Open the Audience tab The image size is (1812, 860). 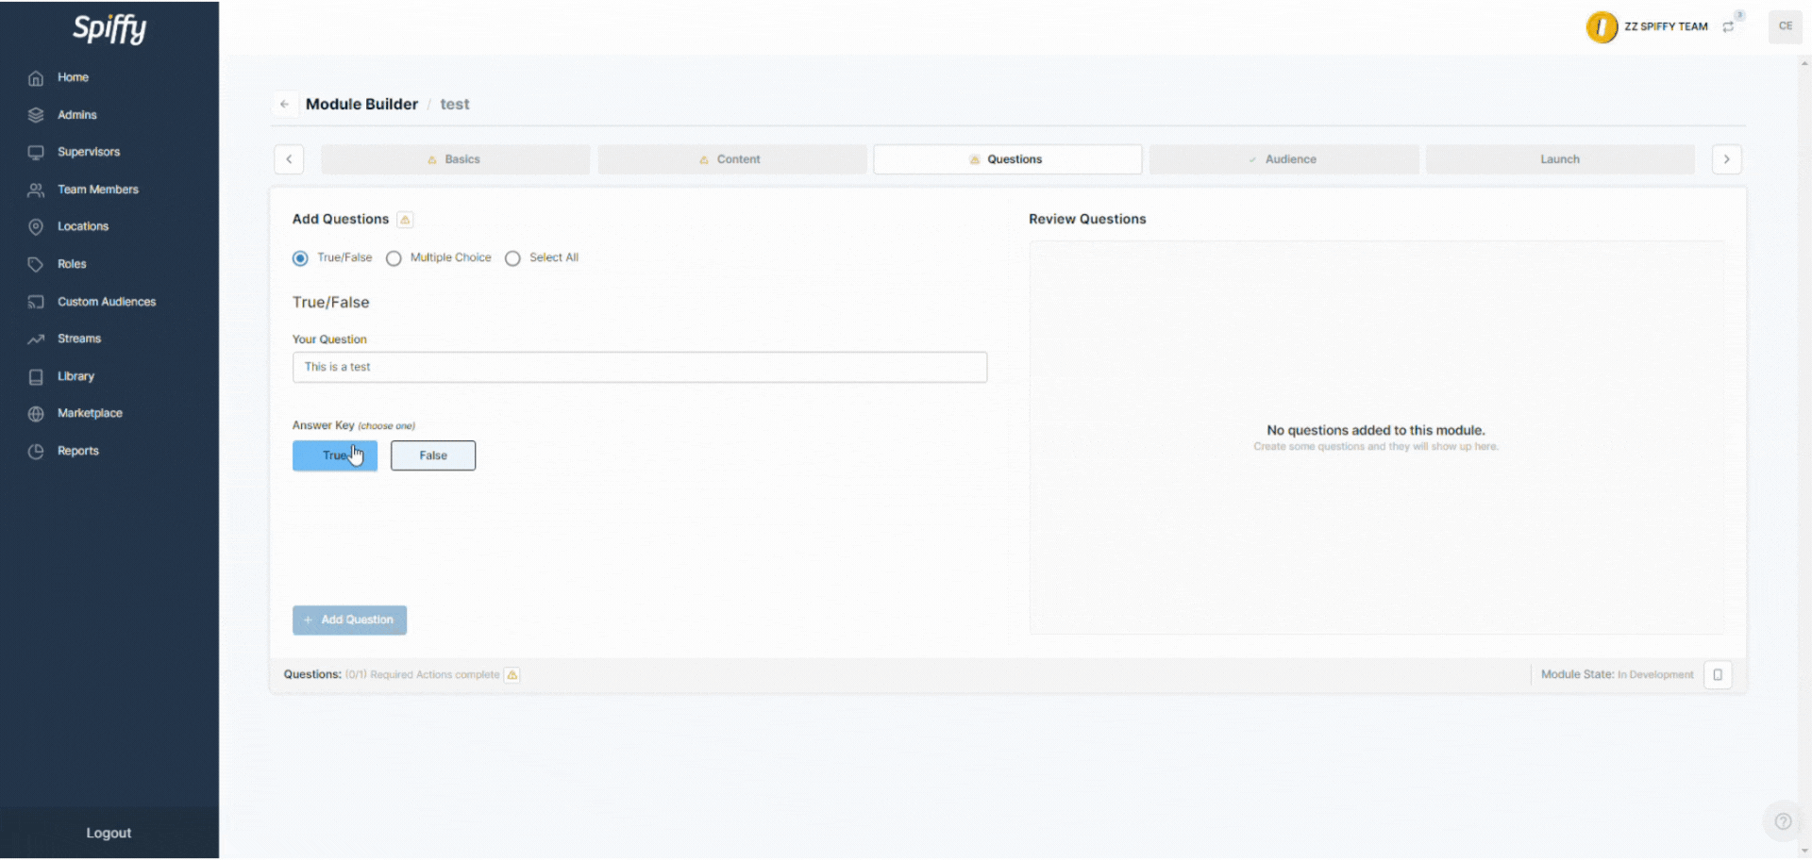tap(1283, 159)
